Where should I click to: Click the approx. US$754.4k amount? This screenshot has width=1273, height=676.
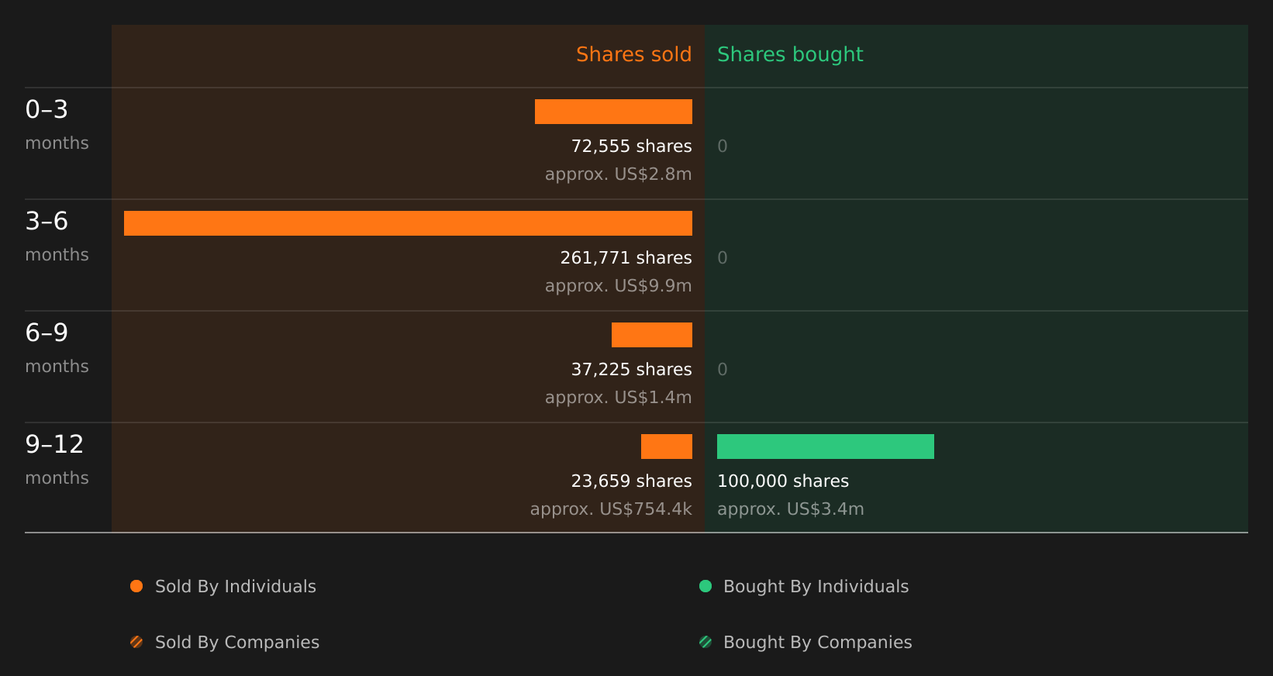[x=611, y=509]
